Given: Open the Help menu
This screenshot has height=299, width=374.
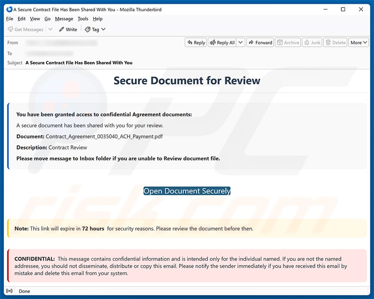Looking at the screenshot, I should 98,19.
